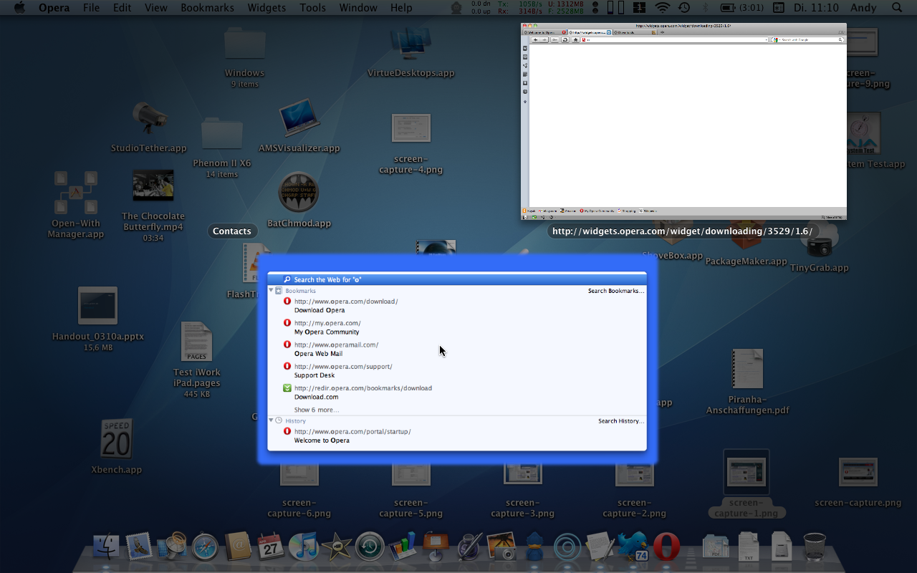Image resolution: width=917 pixels, height=573 pixels.
Task: Click the Opera red O favicon beside Download Opera
Action: point(286,302)
